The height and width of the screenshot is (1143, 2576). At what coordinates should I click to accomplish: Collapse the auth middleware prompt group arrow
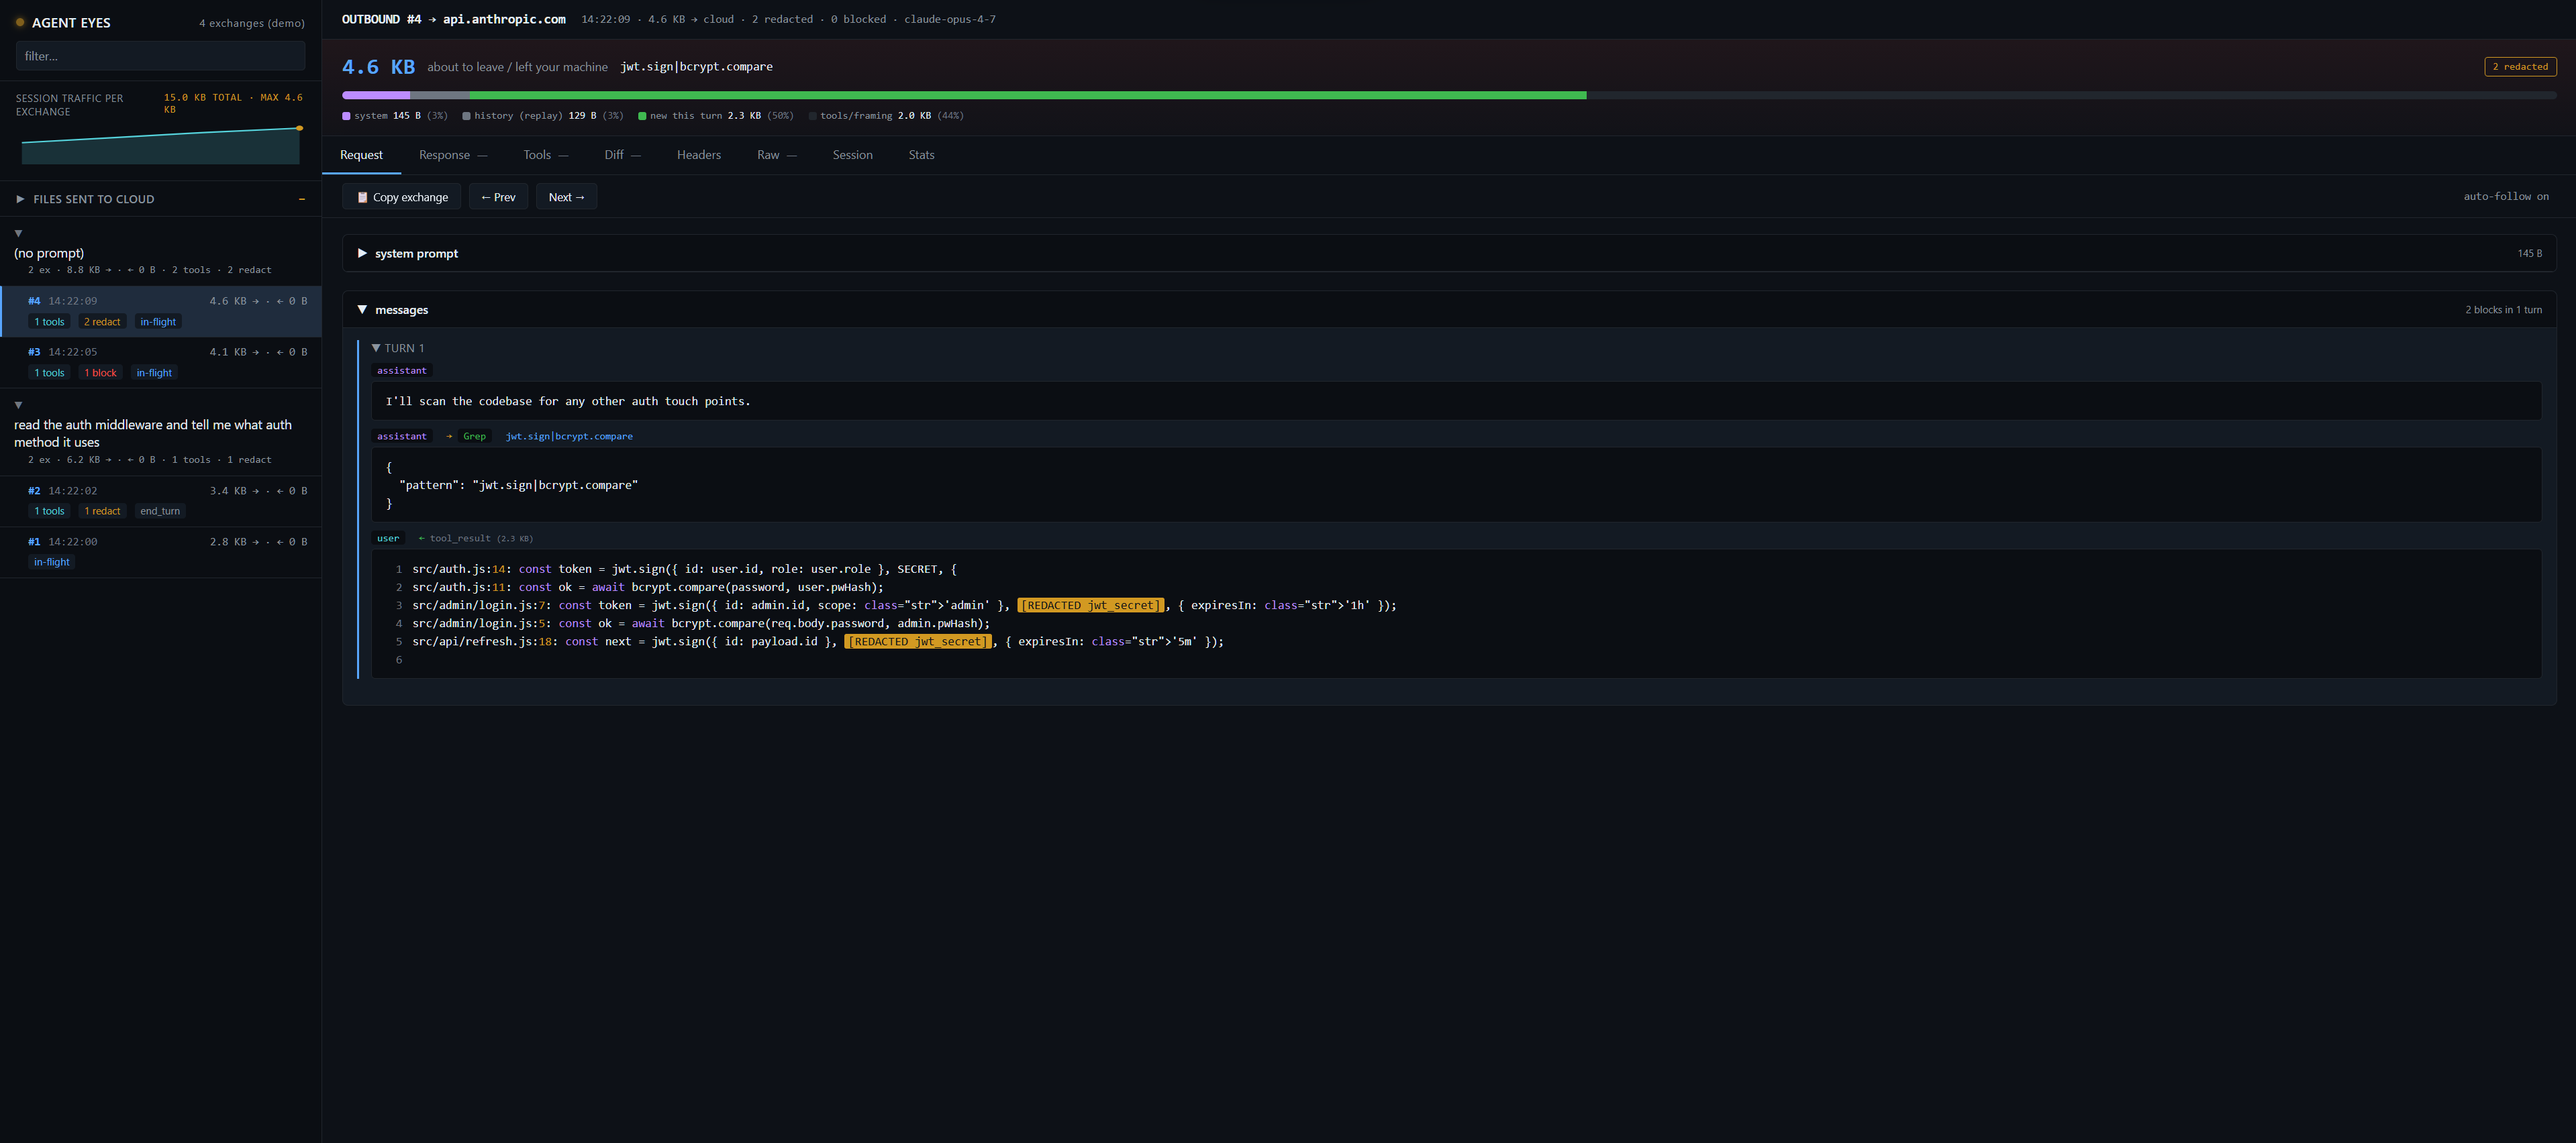[18, 404]
